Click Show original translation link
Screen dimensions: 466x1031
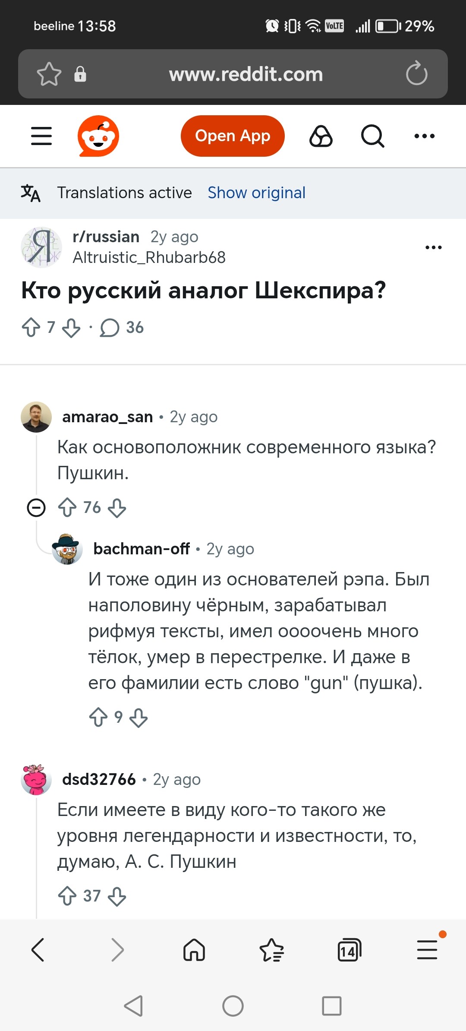point(256,193)
